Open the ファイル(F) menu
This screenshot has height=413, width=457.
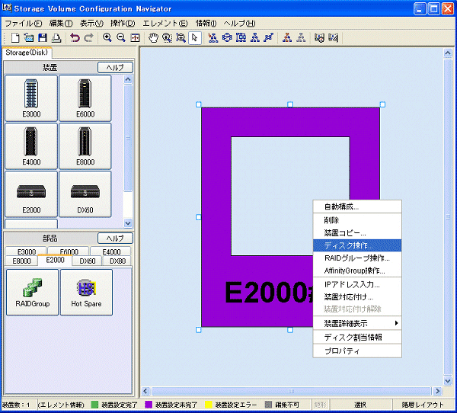(24, 23)
